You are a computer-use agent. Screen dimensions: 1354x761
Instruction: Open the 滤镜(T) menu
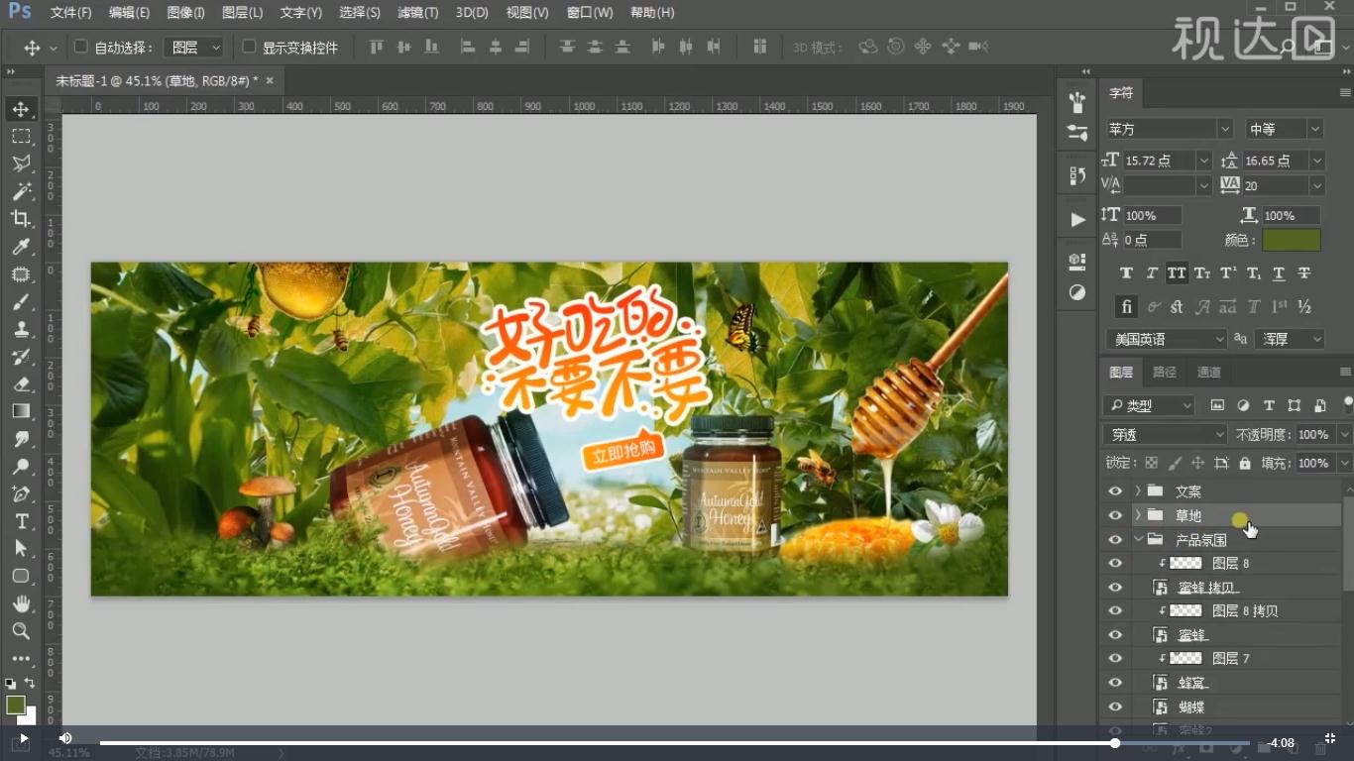pos(417,13)
